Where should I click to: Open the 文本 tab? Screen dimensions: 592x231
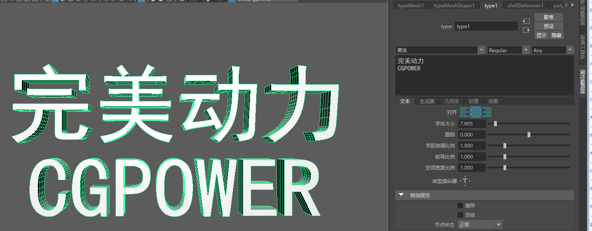click(x=405, y=101)
